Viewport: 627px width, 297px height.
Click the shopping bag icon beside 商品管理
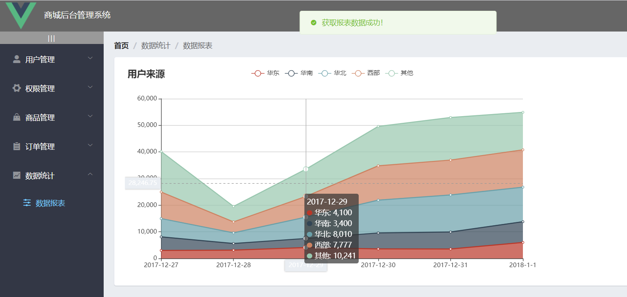17,117
